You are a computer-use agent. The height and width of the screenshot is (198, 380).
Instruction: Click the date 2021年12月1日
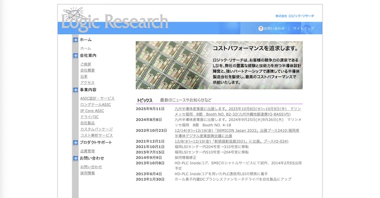point(150,142)
